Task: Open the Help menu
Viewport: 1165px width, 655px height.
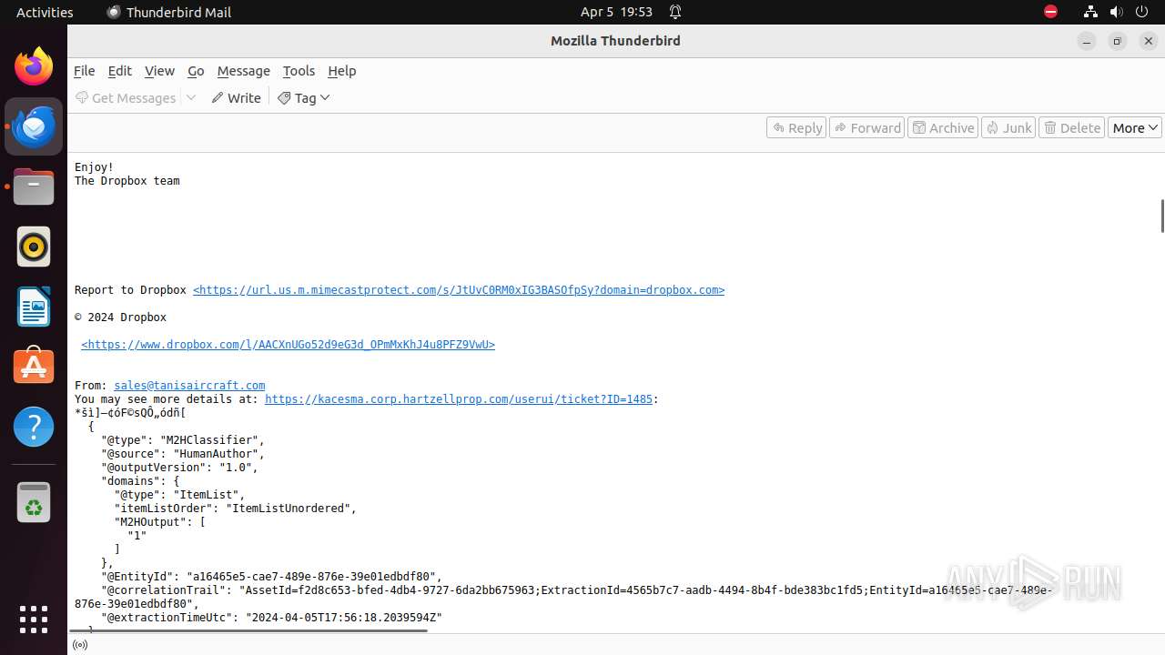Action: (x=341, y=71)
